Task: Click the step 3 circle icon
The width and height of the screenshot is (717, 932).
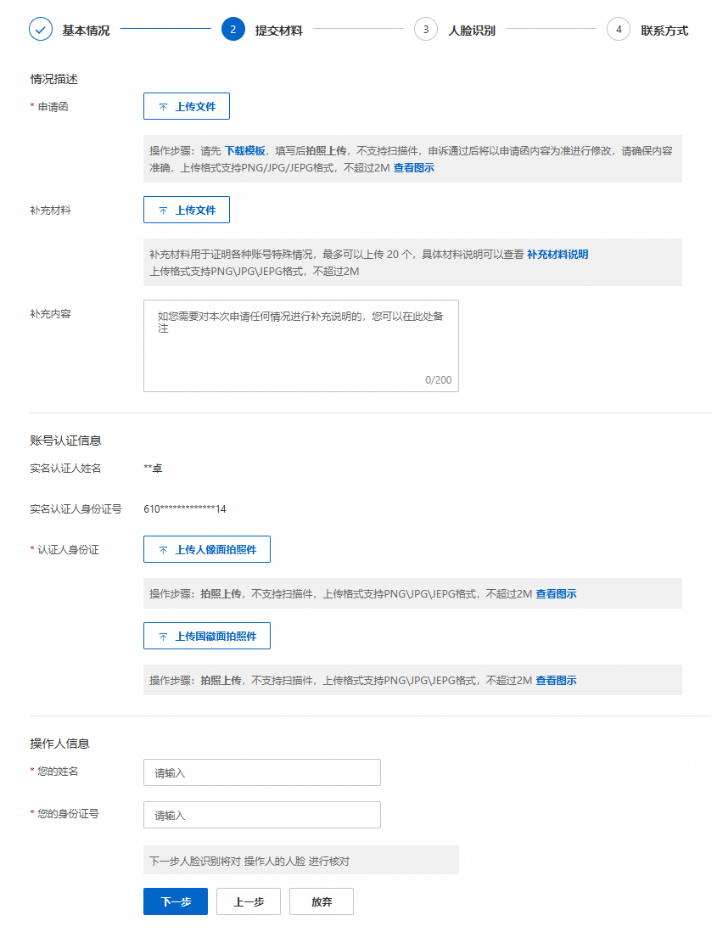Action: [425, 29]
